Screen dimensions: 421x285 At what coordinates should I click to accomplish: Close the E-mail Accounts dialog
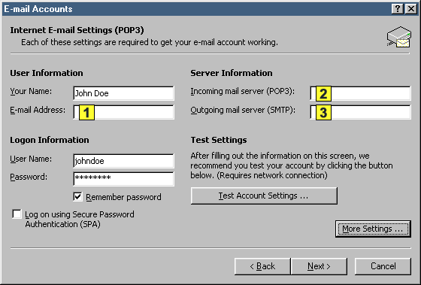pyautogui.click(x=411, y=9)
